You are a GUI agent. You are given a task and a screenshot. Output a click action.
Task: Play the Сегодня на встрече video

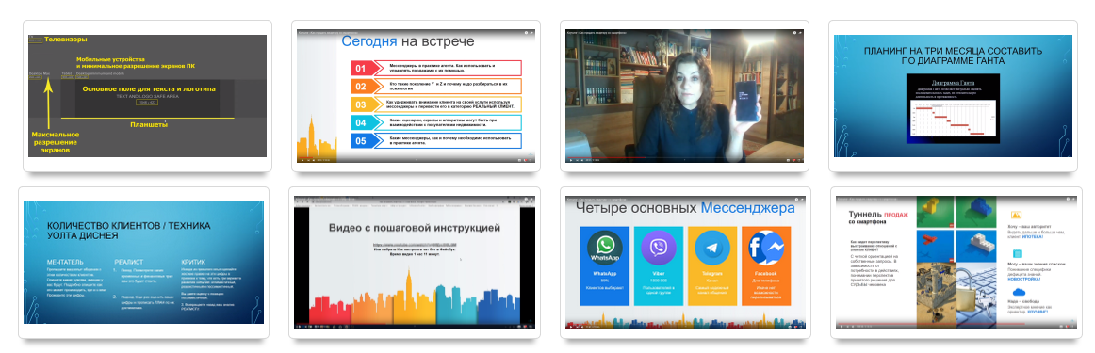302,161
